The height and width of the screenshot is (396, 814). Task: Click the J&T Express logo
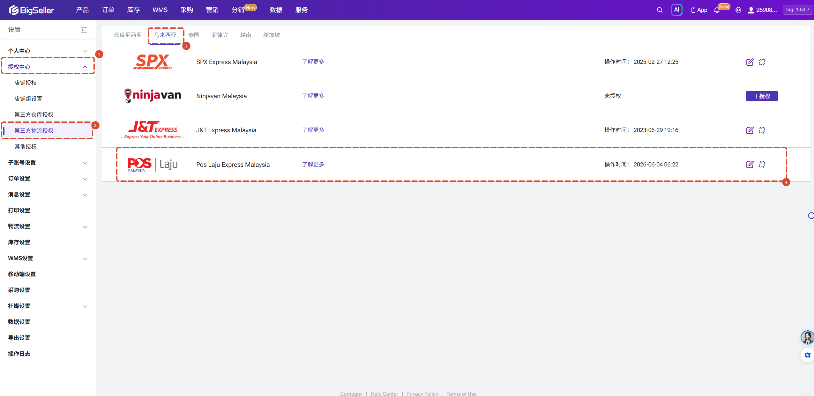(x=153, y=130)
